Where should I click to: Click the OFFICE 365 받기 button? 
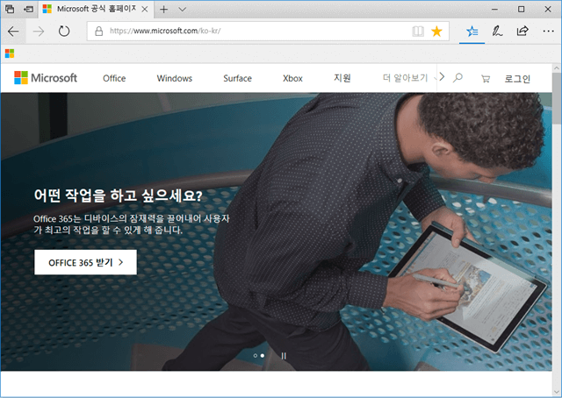(85, 262)
